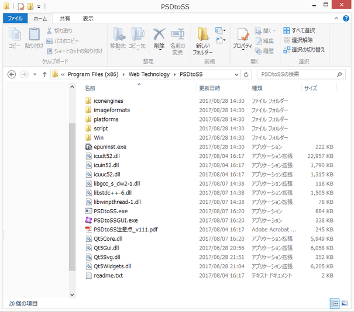Switch to large icons view in status bar

coord(345,303)
